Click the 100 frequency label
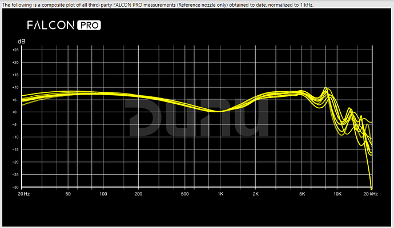Screen dimensions: 394x228 pyautogui.click(x=103, y=194)
